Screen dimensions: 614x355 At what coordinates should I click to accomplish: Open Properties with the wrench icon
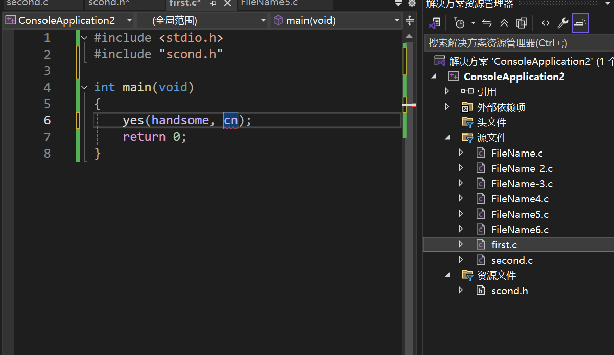pyautogui.click(x=563, y=23)
